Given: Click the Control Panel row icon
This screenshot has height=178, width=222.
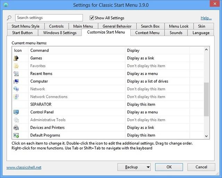Looking at the screenshot, I should 16,112.
